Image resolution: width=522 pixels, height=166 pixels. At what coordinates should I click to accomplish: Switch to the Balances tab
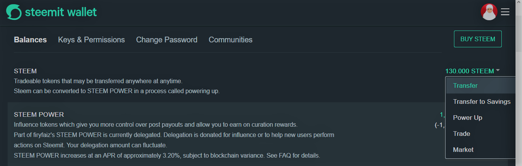[x=30, y=40]
